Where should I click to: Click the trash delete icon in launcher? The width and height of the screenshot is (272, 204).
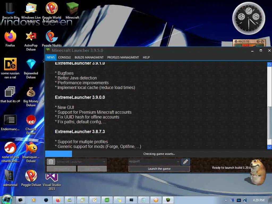51,162
